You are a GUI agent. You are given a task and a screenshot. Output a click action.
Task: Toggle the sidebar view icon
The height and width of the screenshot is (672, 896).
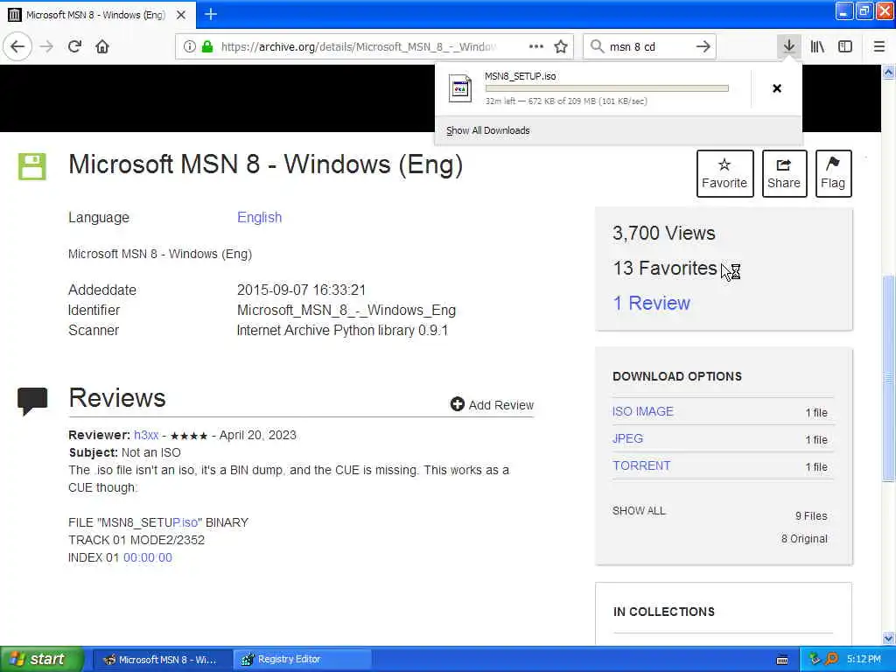pos(845,47)
